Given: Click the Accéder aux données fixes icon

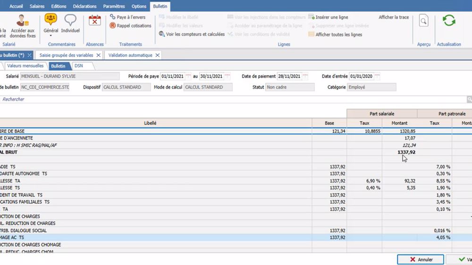Looking at the screenshot, I should (23, 21).
